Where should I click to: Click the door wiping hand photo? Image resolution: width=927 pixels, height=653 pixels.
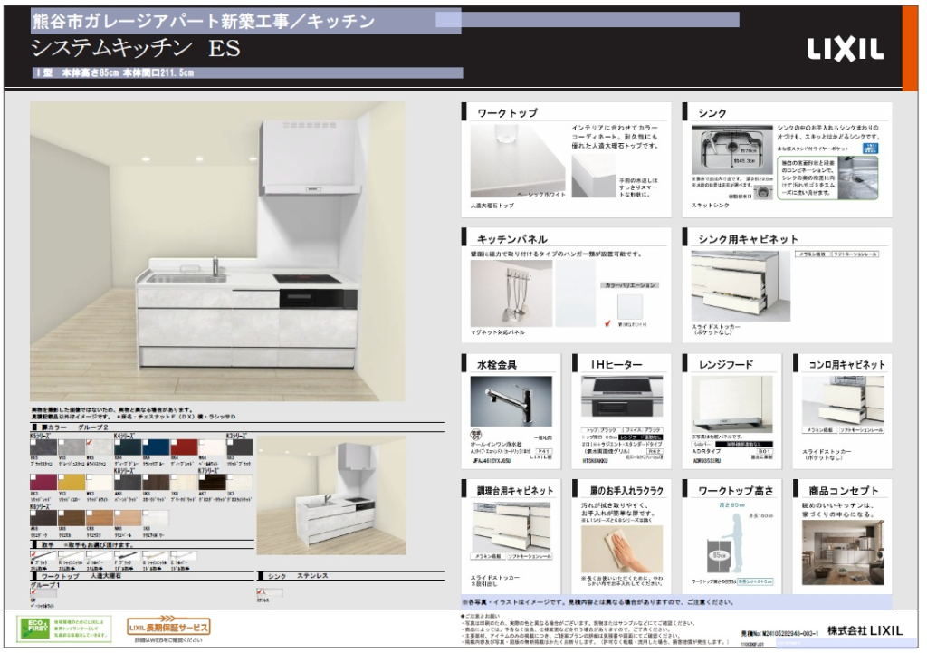point(622,548)
